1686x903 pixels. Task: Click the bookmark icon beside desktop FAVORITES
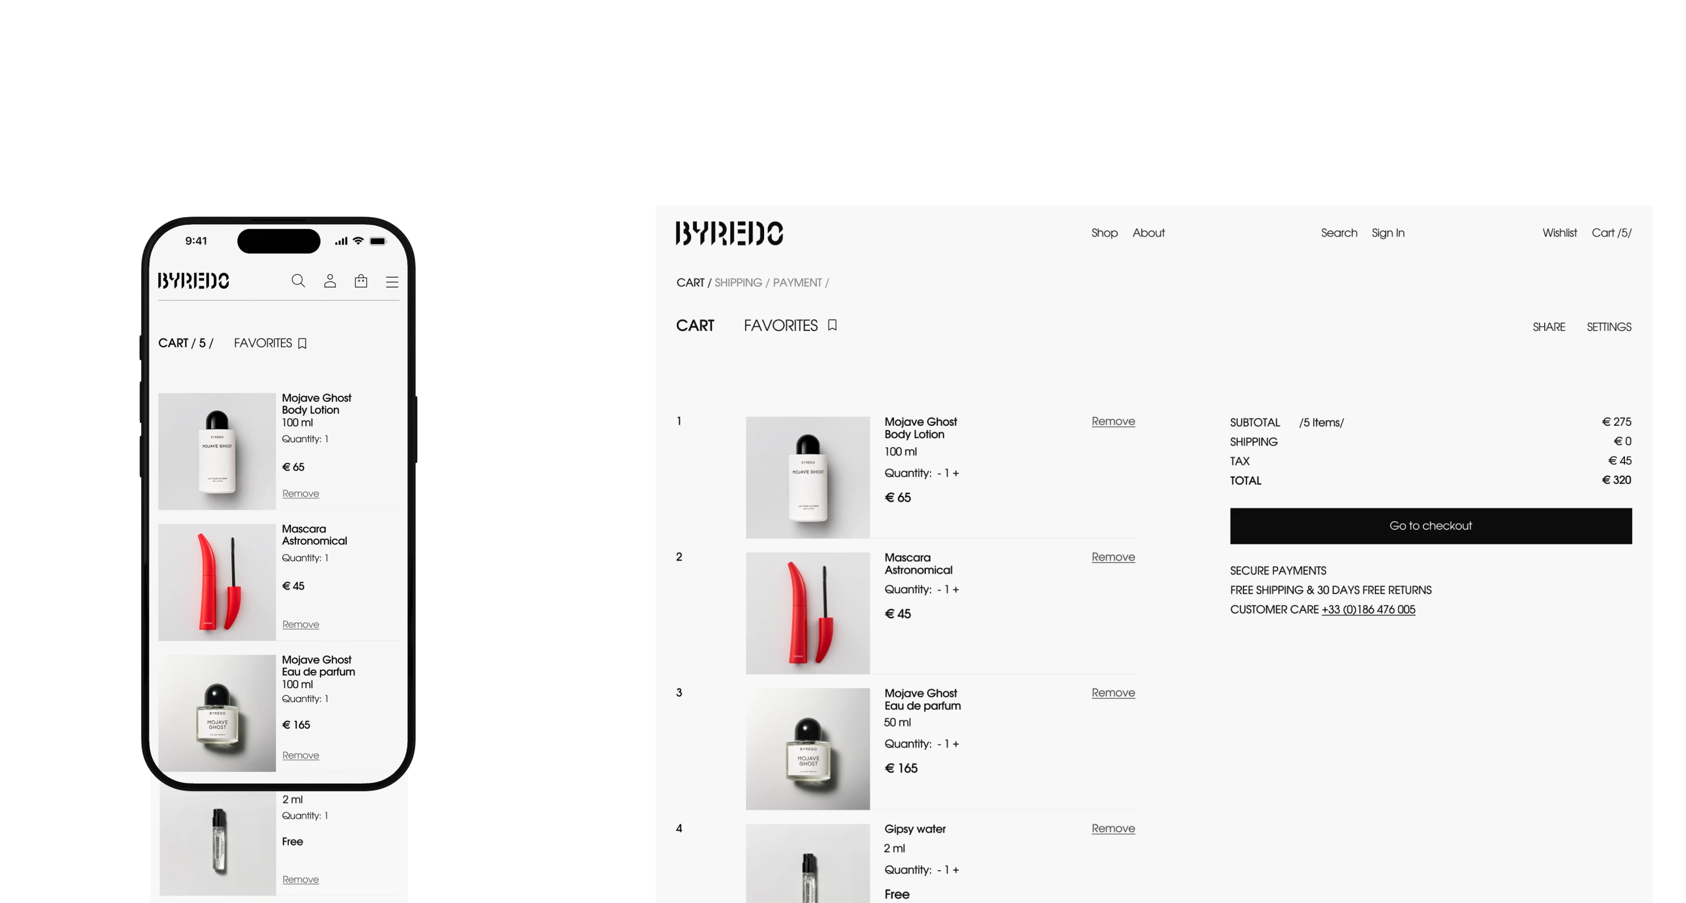click(832, 325)
